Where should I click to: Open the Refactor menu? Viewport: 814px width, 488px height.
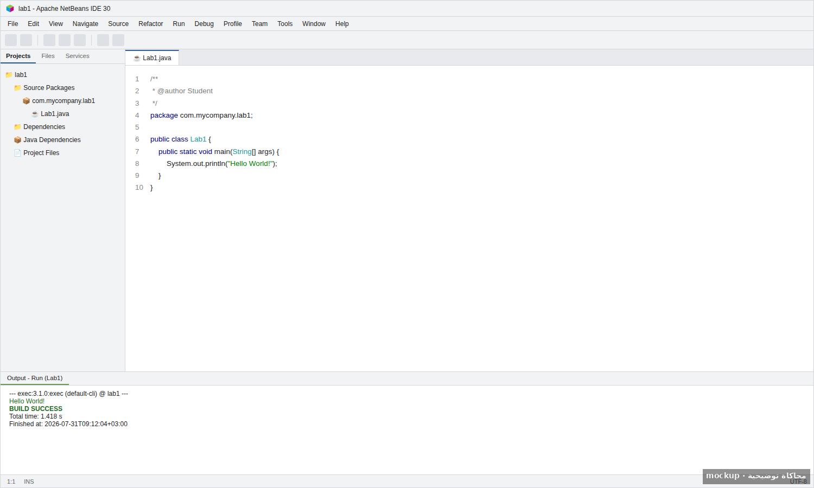151,24
